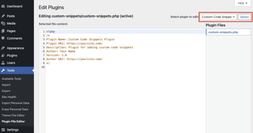Click the Posts pushpin icon
Image resolution: width=253 pixels, height=133 pixels.
tap(3, 16)
